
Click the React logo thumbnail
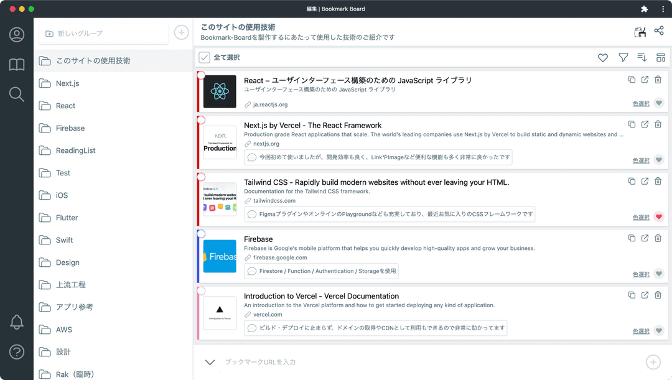click(x=220, y=91)
